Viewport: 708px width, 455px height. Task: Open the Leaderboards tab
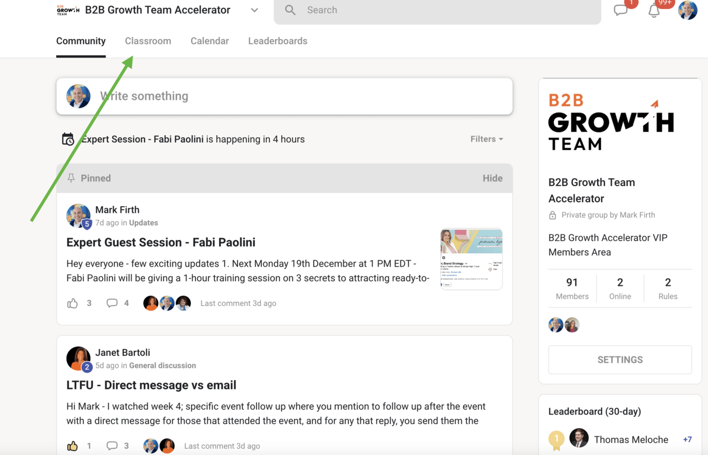click(278, 41)
